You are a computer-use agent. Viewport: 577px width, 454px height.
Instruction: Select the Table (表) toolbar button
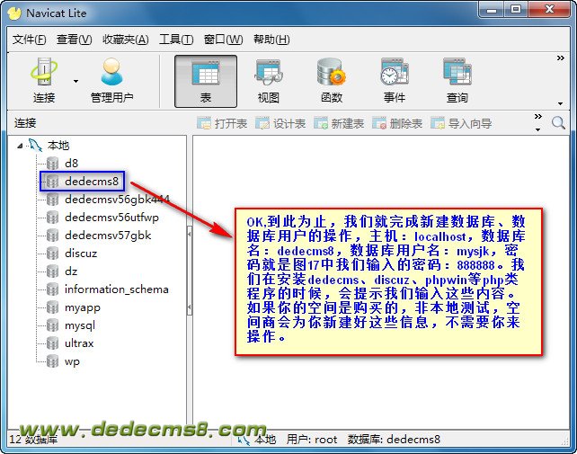[206, 81]
